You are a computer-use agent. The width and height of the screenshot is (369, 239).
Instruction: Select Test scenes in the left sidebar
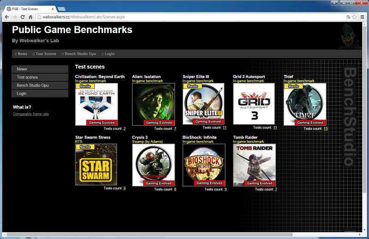pyautogui.click(x=40, y=77)
